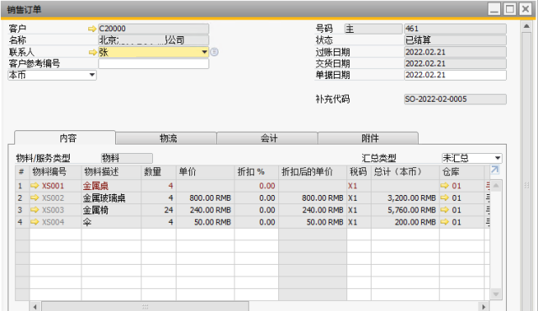Image resolution: width=538 pixels, height=311 pixels.
Task: Switch to the 附件 tab
Action: click(368, 138)
